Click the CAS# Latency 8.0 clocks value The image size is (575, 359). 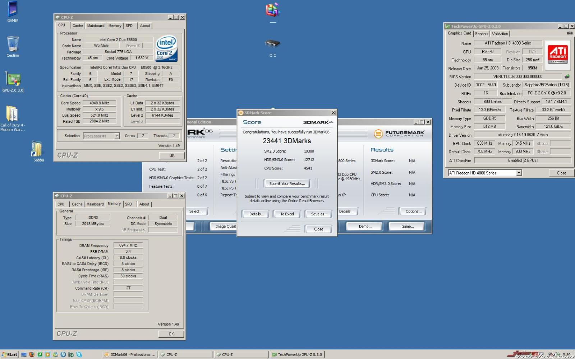128,257
